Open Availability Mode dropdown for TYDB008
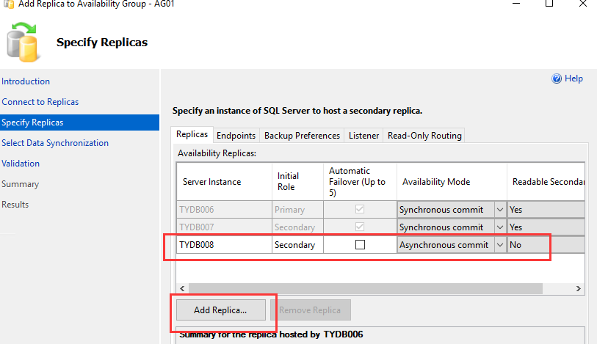The image size is (597, 344). tap(500, 245)
